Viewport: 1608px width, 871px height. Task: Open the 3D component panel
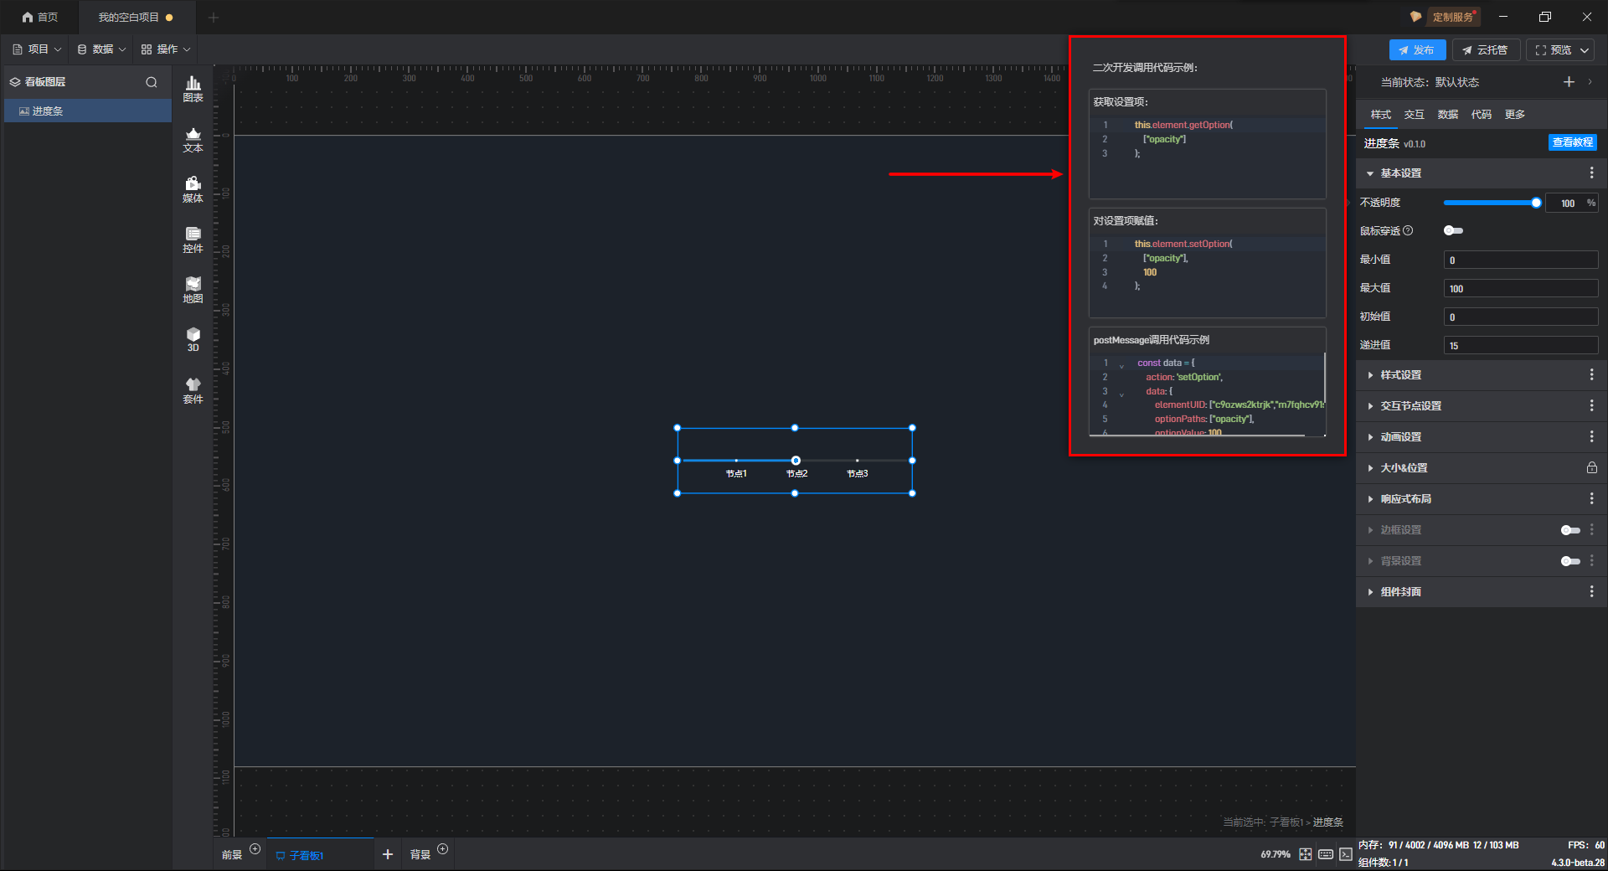point(193,339)
